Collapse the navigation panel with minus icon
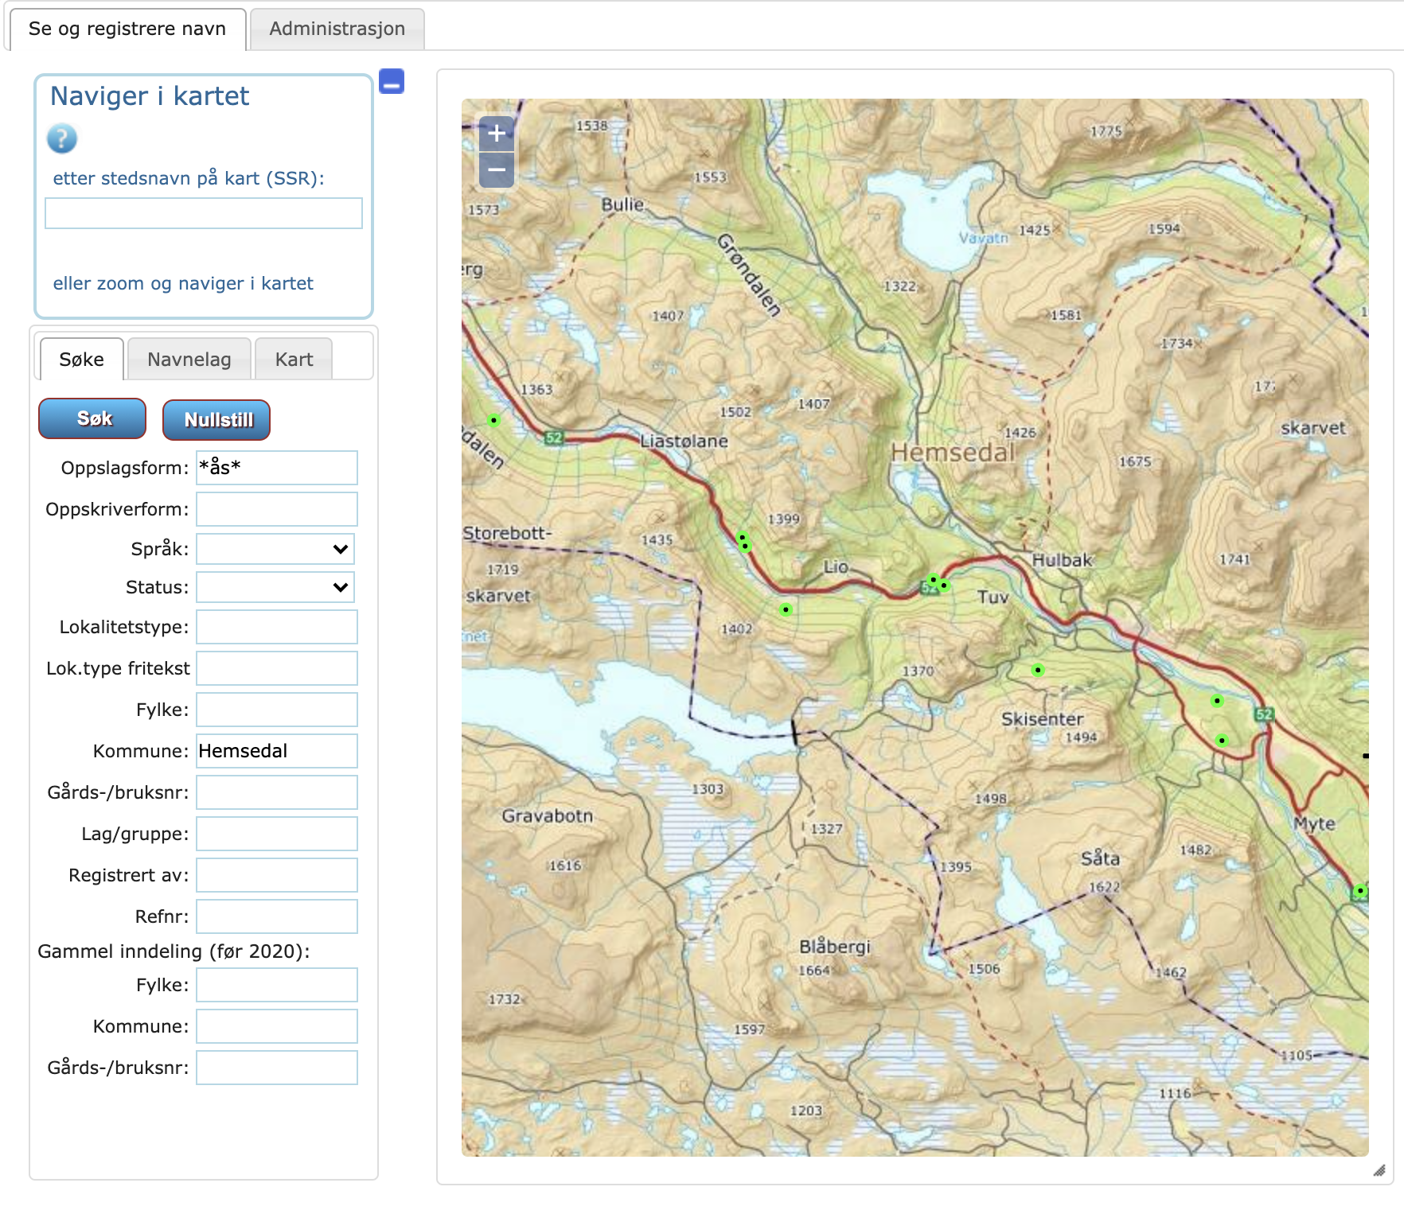 pos(392,81)
